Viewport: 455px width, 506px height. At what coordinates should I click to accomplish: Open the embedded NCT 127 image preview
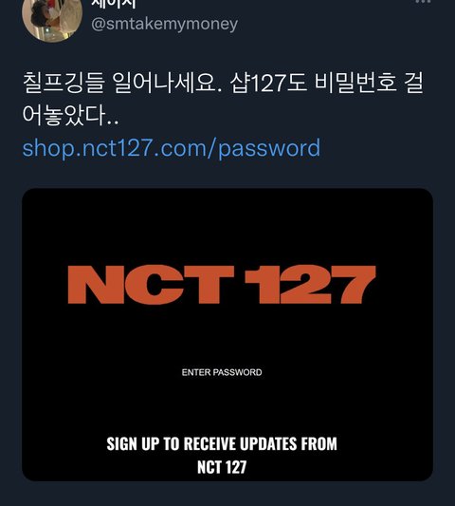227,335
